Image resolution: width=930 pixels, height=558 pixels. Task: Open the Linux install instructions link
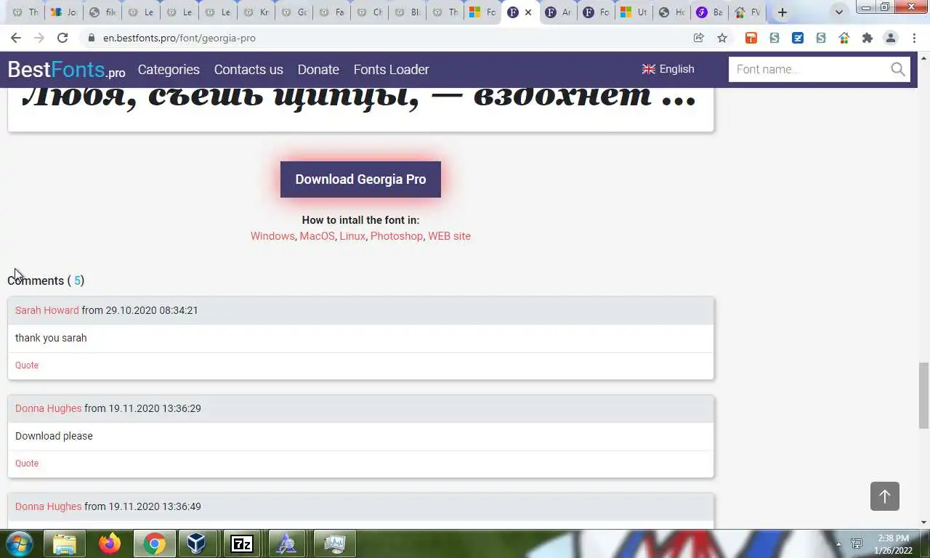[352, 236]
